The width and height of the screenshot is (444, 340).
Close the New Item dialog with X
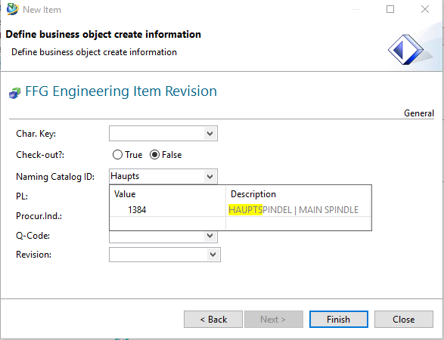click(425, 9)
